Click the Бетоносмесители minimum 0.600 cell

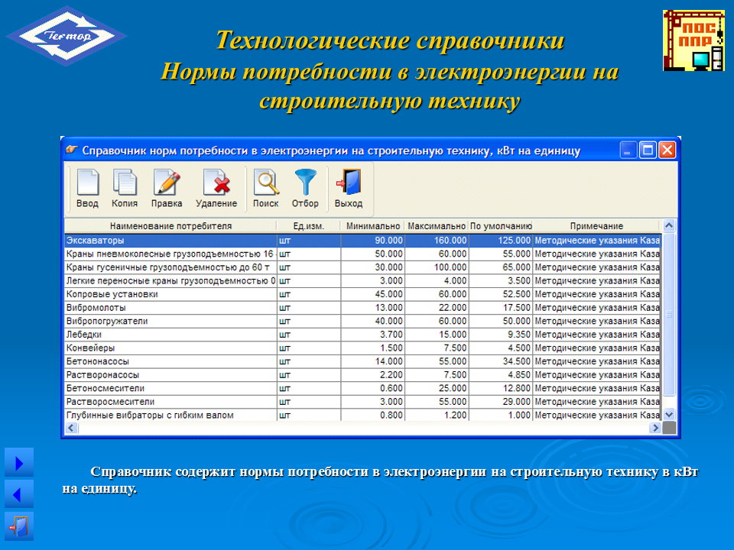[x=372, y=388]
